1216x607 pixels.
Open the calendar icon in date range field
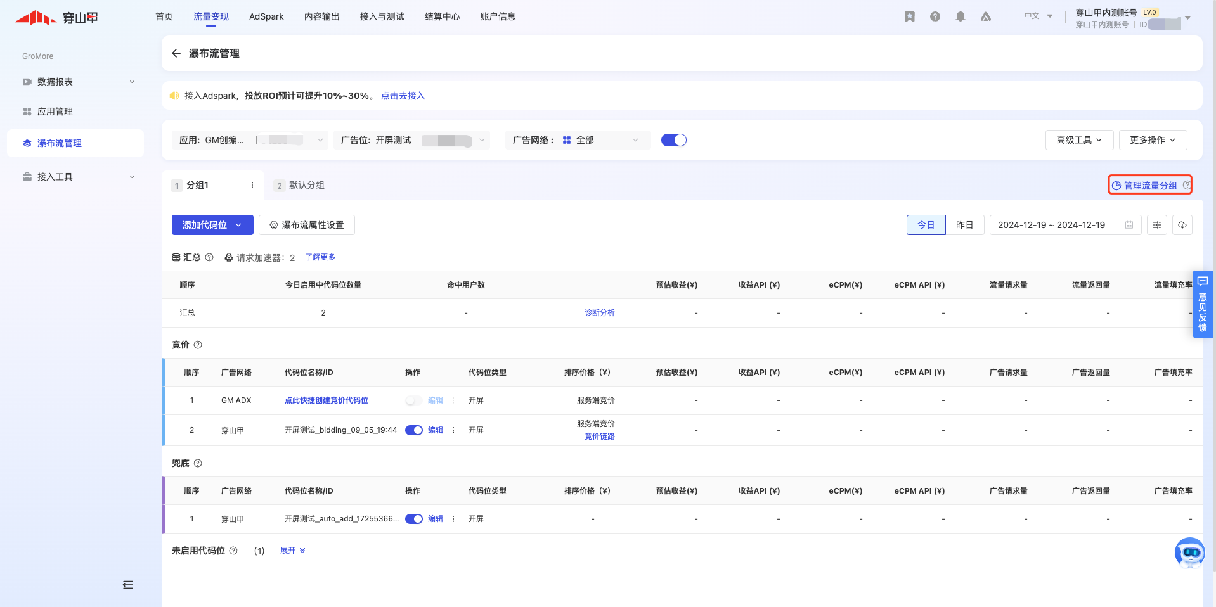click(1129, 225)
